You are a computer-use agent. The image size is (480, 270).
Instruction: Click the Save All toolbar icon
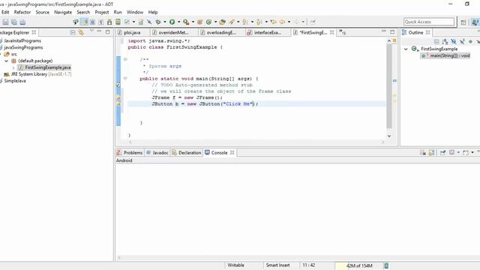coord(14,22)
